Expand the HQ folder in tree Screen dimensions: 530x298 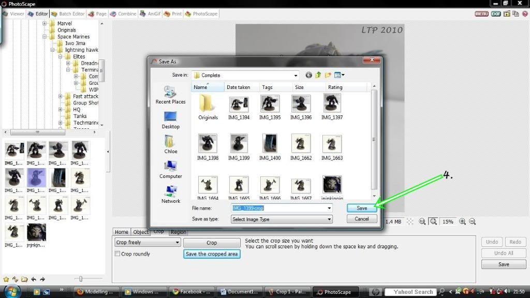pos(60,110)
